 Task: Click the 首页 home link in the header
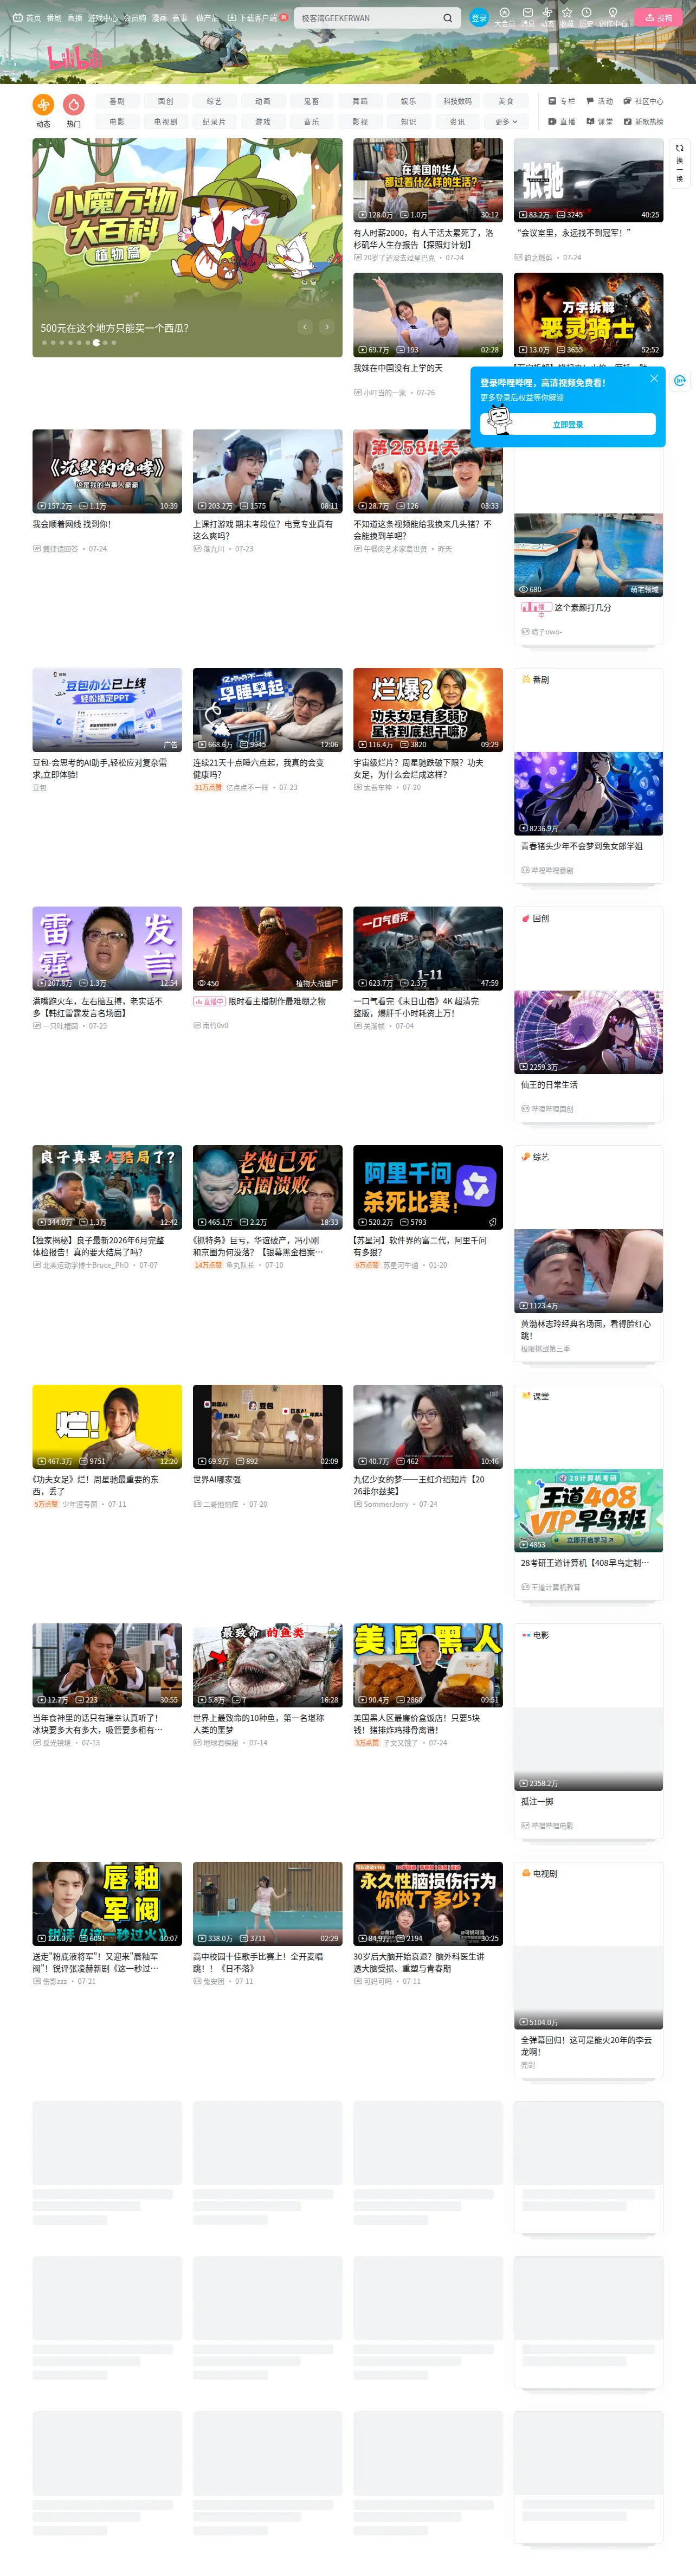27,18
